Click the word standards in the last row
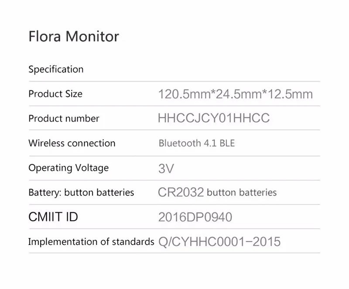 coord(133,242)
